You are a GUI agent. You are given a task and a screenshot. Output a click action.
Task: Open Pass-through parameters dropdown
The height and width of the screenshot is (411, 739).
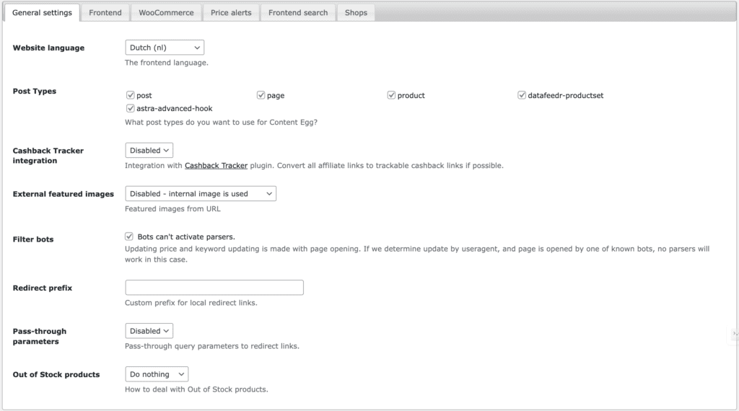point(149,331)
